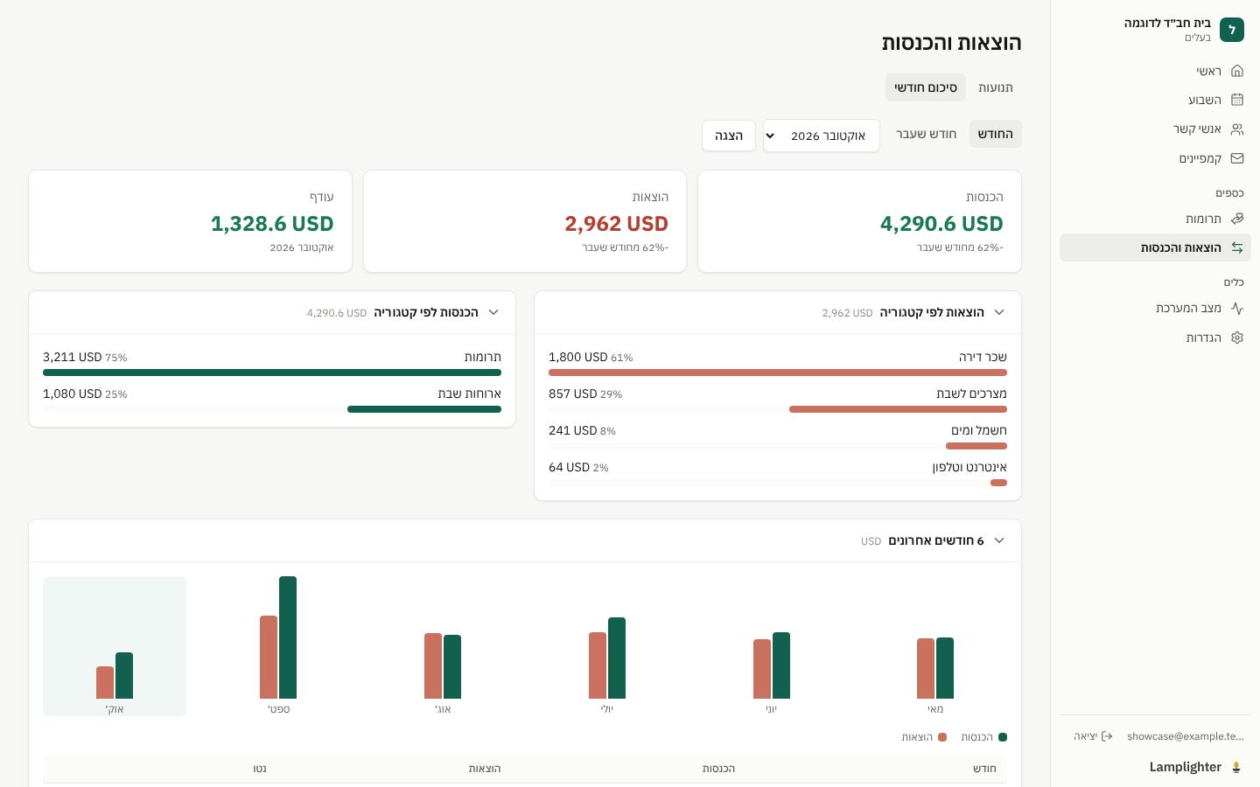This screenshot has width=1260, height=787.
Task: Click the arrows icon for הוצאות והכנסות
Action: pos(1236,247)
